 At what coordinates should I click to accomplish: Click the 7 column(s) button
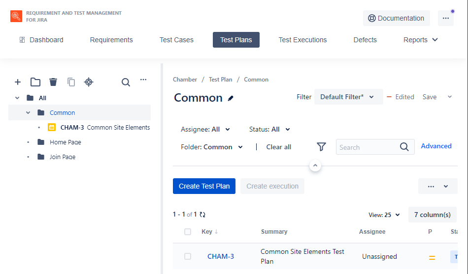pyautogui.click(x=432, y=215)
